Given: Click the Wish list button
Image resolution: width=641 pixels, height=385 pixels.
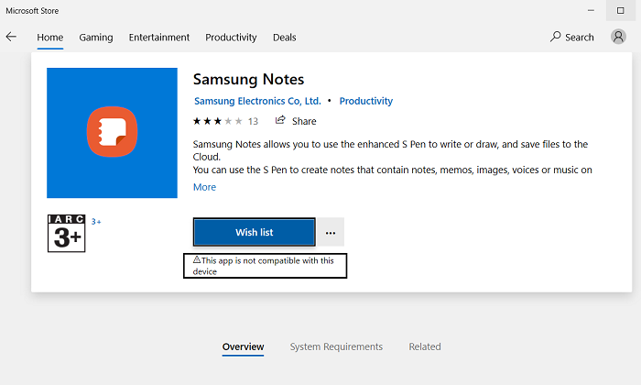Looking at the screenshot, I should (254, 233).
